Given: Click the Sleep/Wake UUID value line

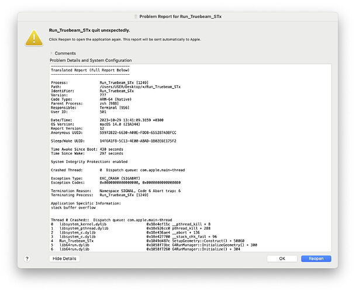Looking at the screenshot, I should tap(138, 141).
